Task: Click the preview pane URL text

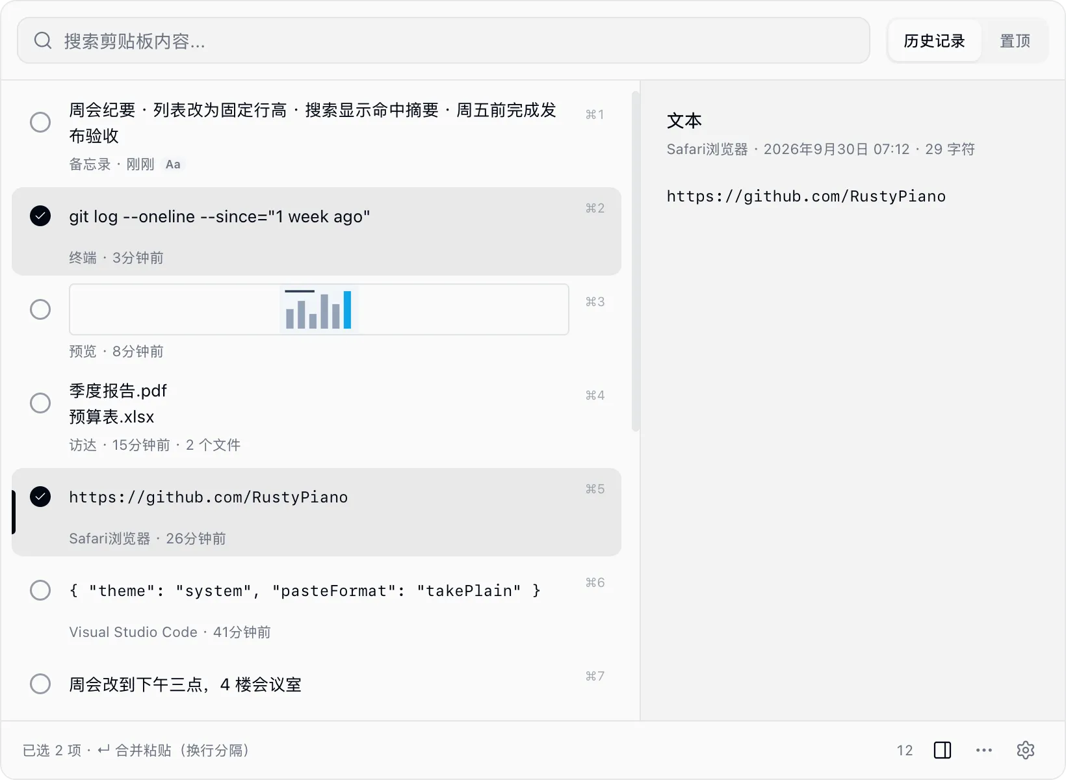Action: 806,196
